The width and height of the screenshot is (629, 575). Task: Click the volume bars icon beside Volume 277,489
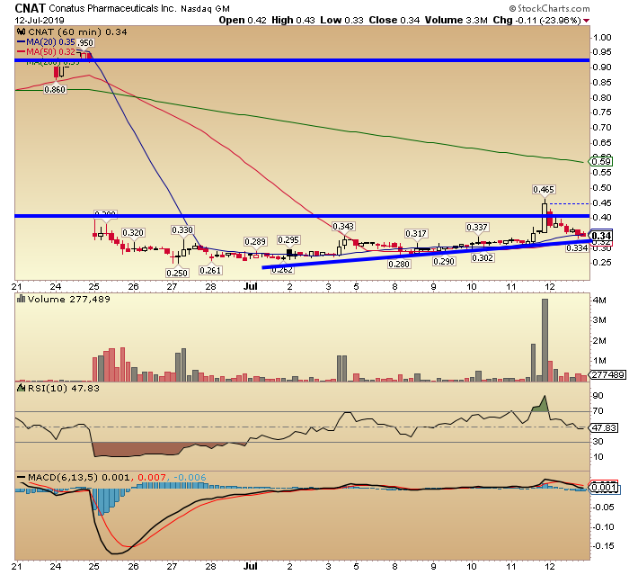(x=21, y=299)
